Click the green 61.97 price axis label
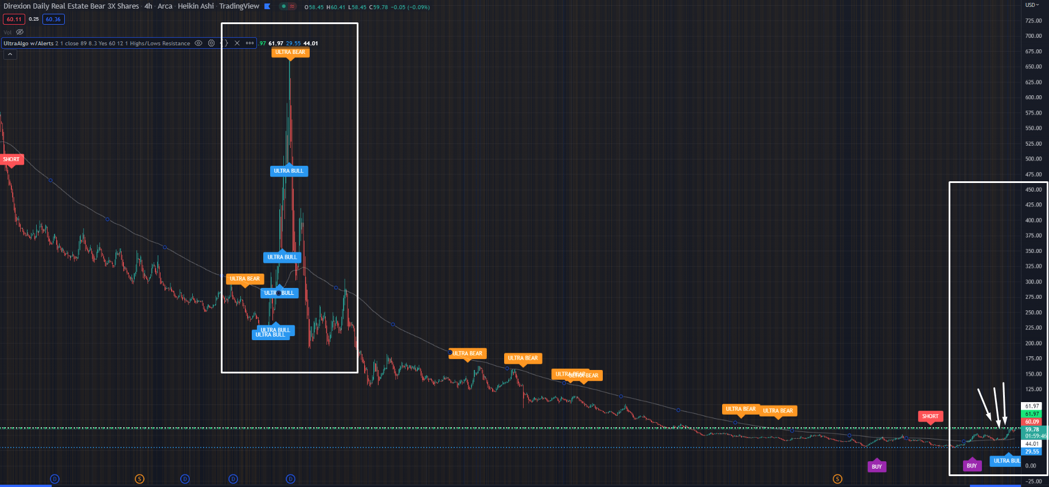1049x487 pixels. pyautogui.click(x=1032, y=414)
